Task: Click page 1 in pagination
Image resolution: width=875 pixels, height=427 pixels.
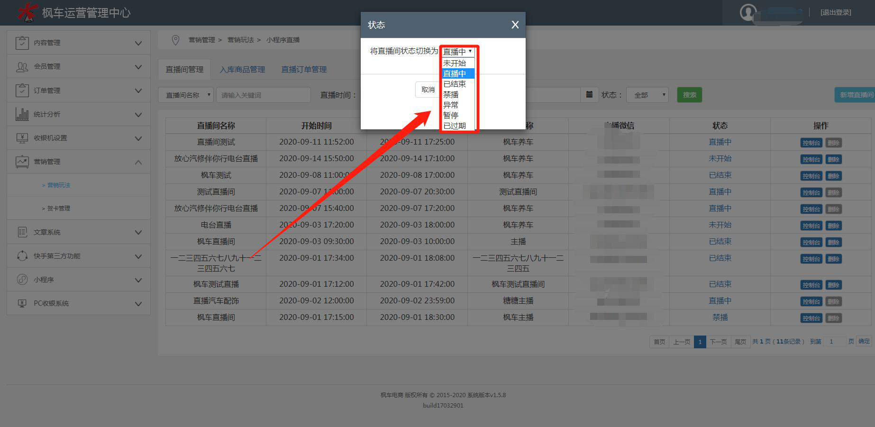Action: pyautogui.click(x=700, y=342)
